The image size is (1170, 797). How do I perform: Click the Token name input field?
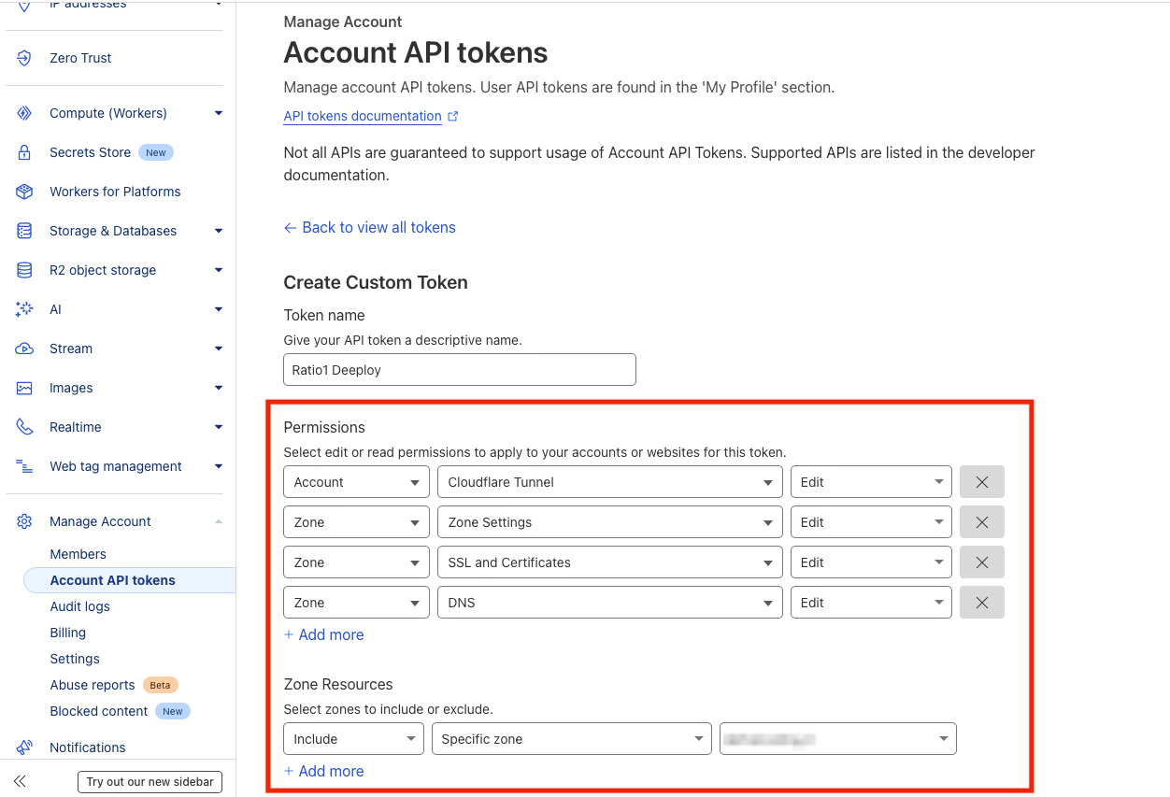(x=460, y=370)
